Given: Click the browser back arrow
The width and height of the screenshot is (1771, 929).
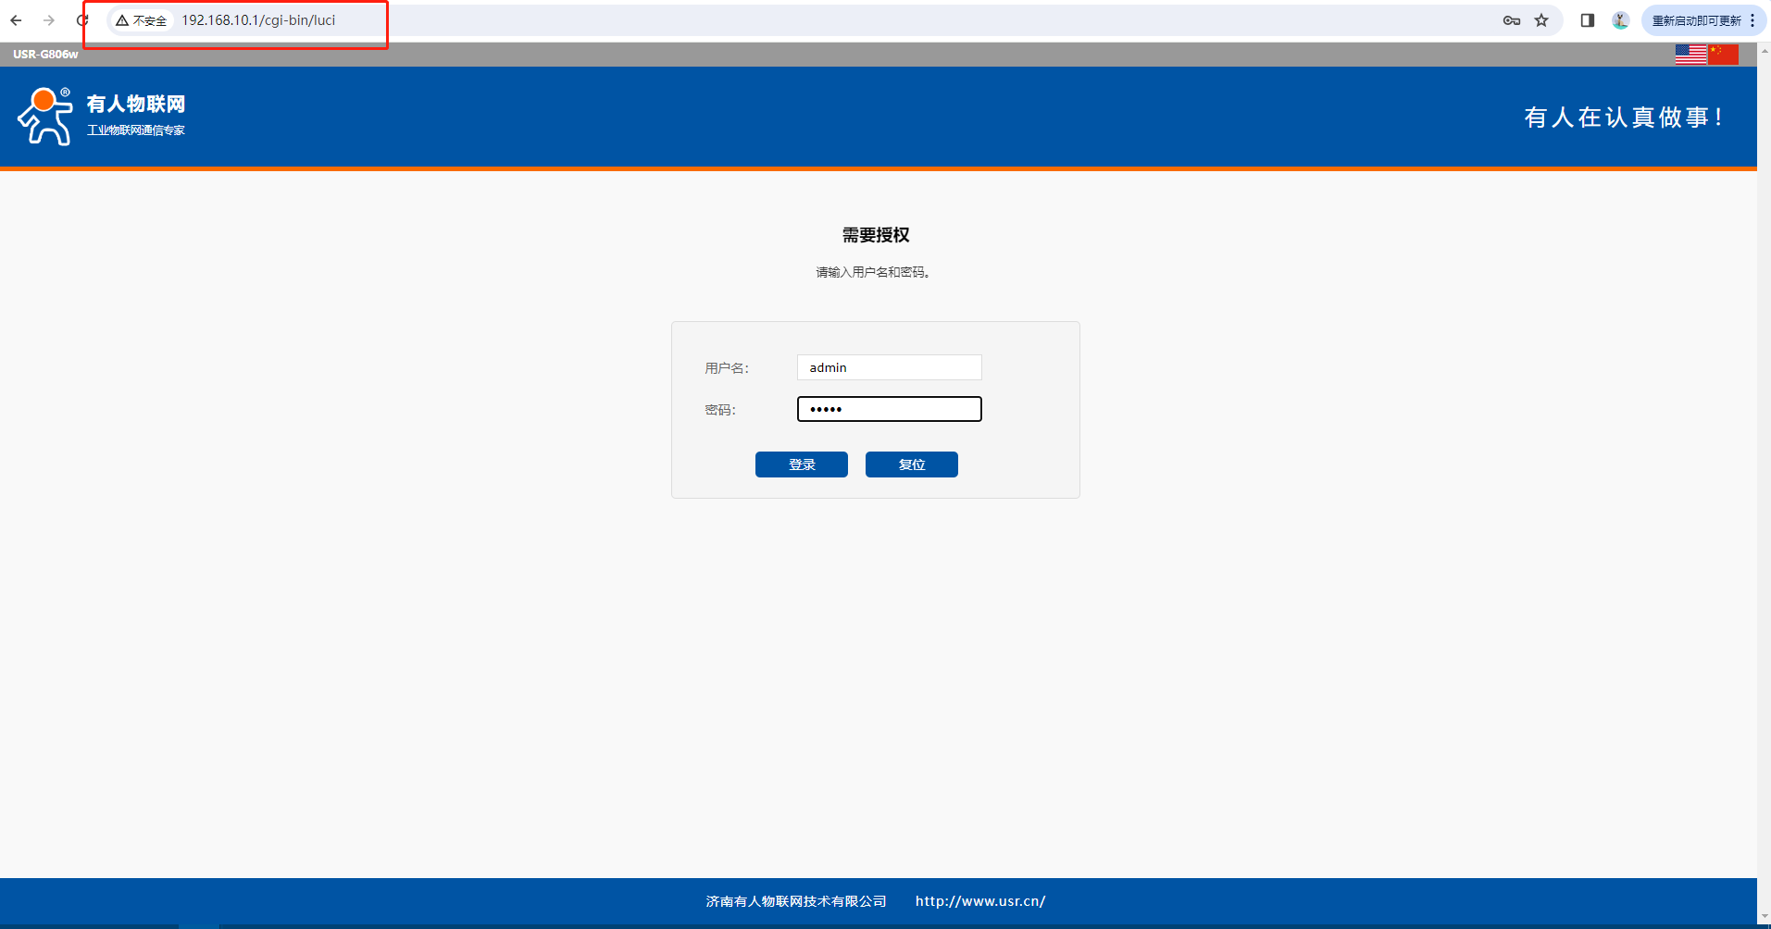Looking at the screenshot, I should [16, 20].
